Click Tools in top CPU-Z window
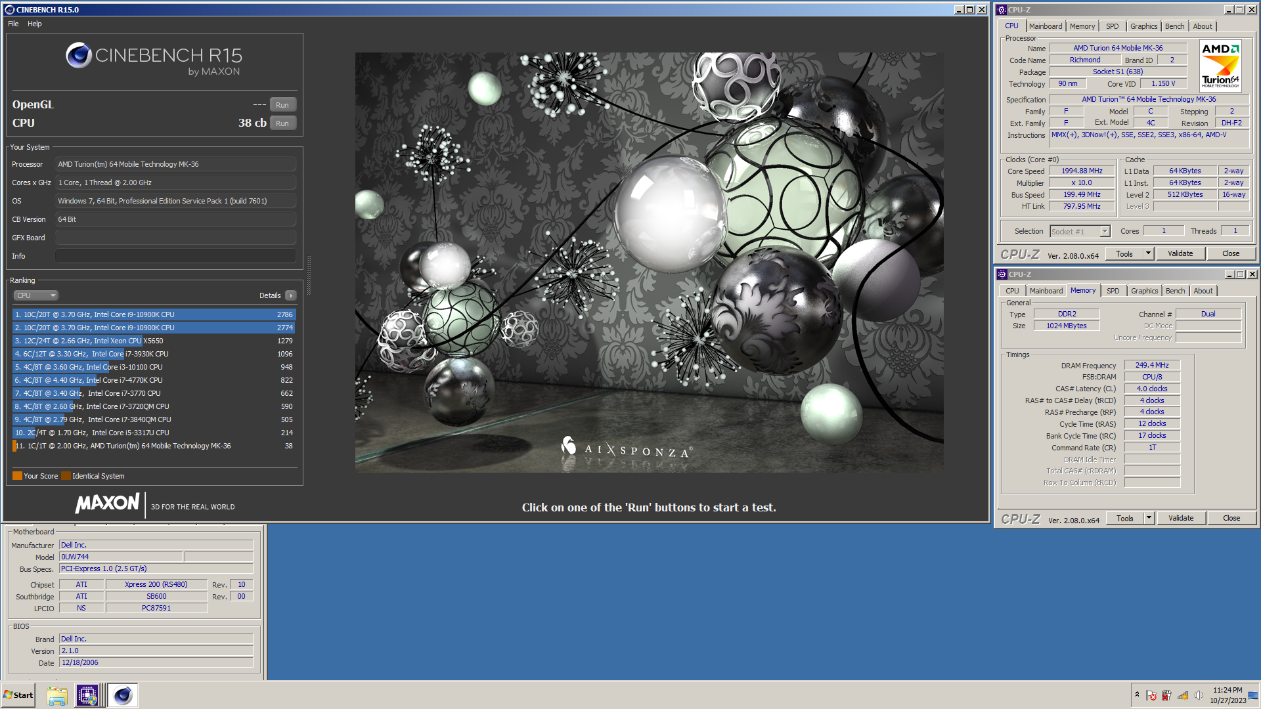 tap(1124, 254)
